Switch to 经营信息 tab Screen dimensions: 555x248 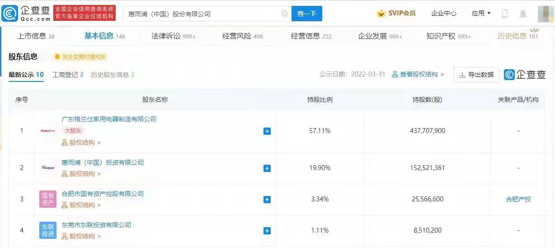pos(311,36)
